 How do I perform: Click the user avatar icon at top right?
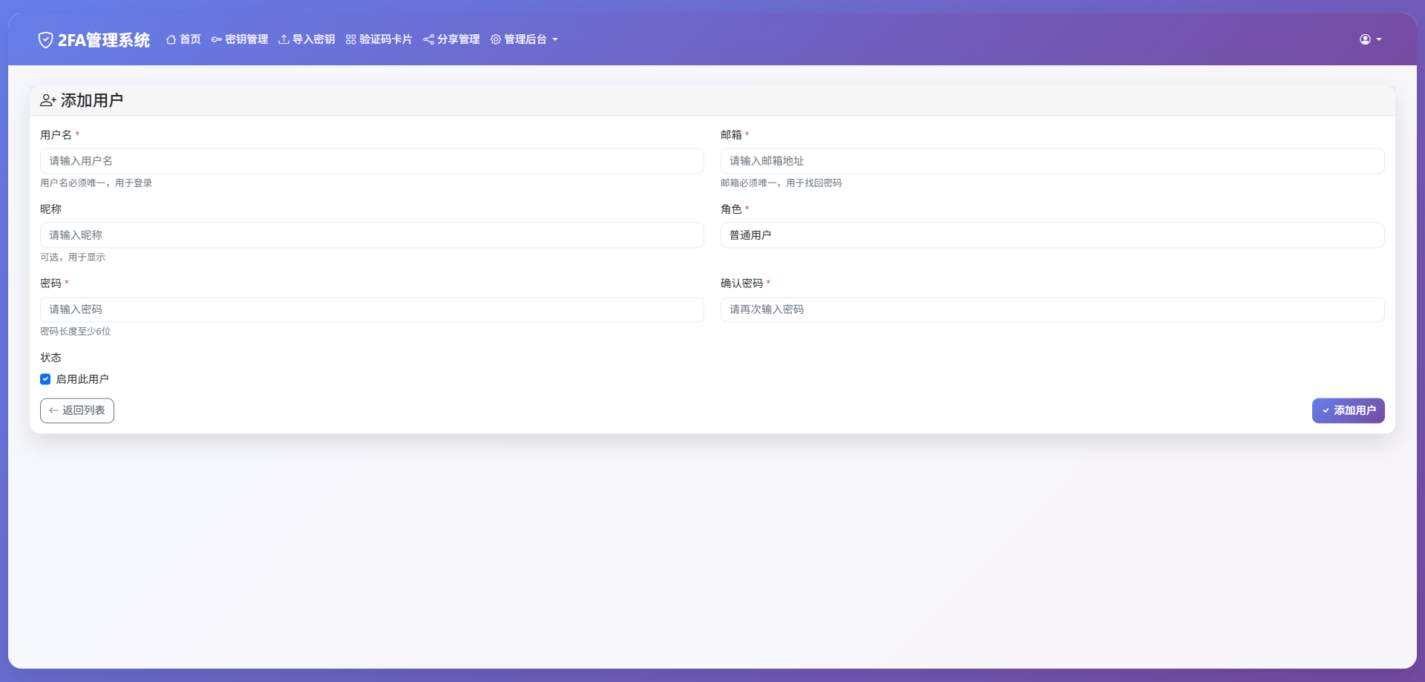(x=1365, y=39)
